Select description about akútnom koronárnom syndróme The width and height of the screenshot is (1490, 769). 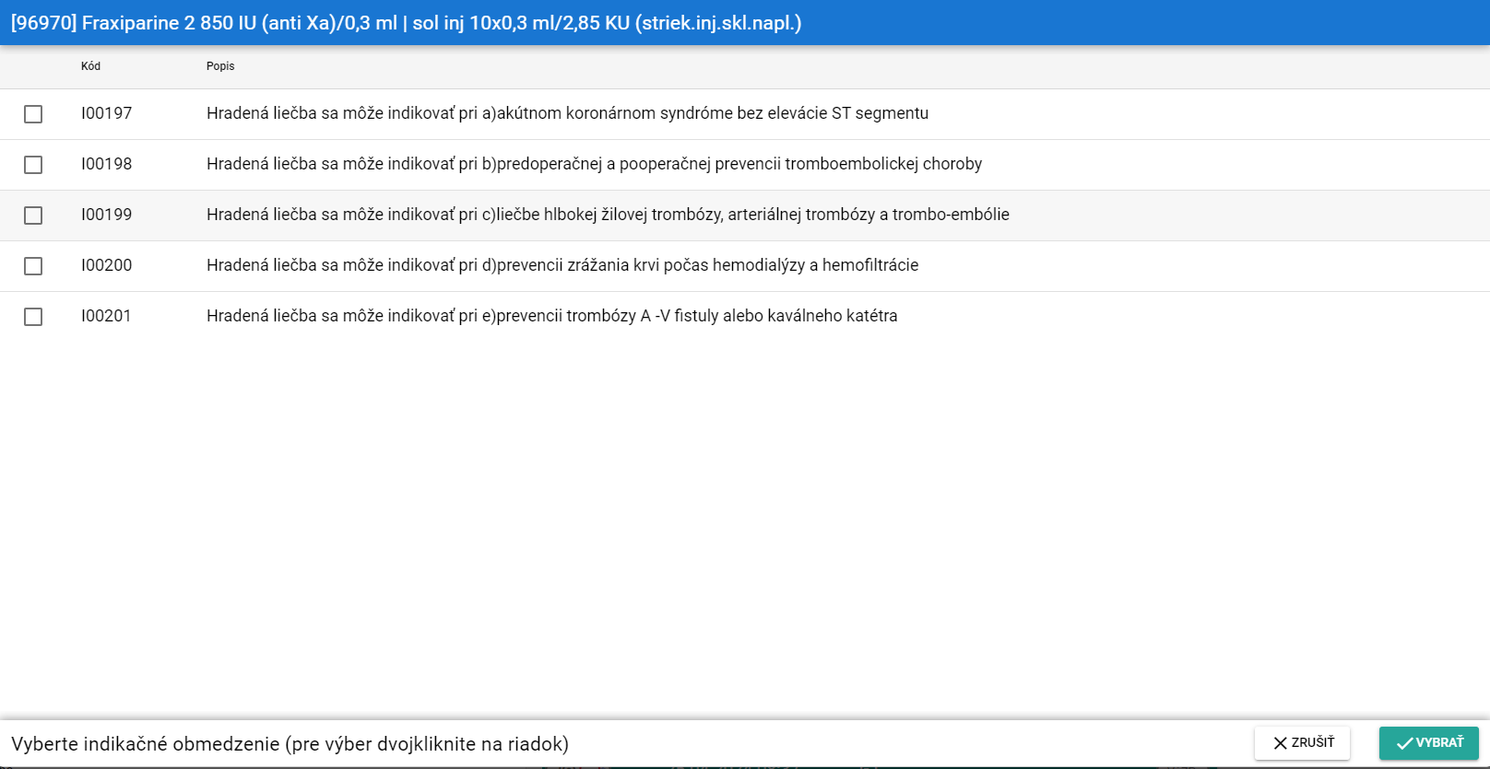point(567,113)
